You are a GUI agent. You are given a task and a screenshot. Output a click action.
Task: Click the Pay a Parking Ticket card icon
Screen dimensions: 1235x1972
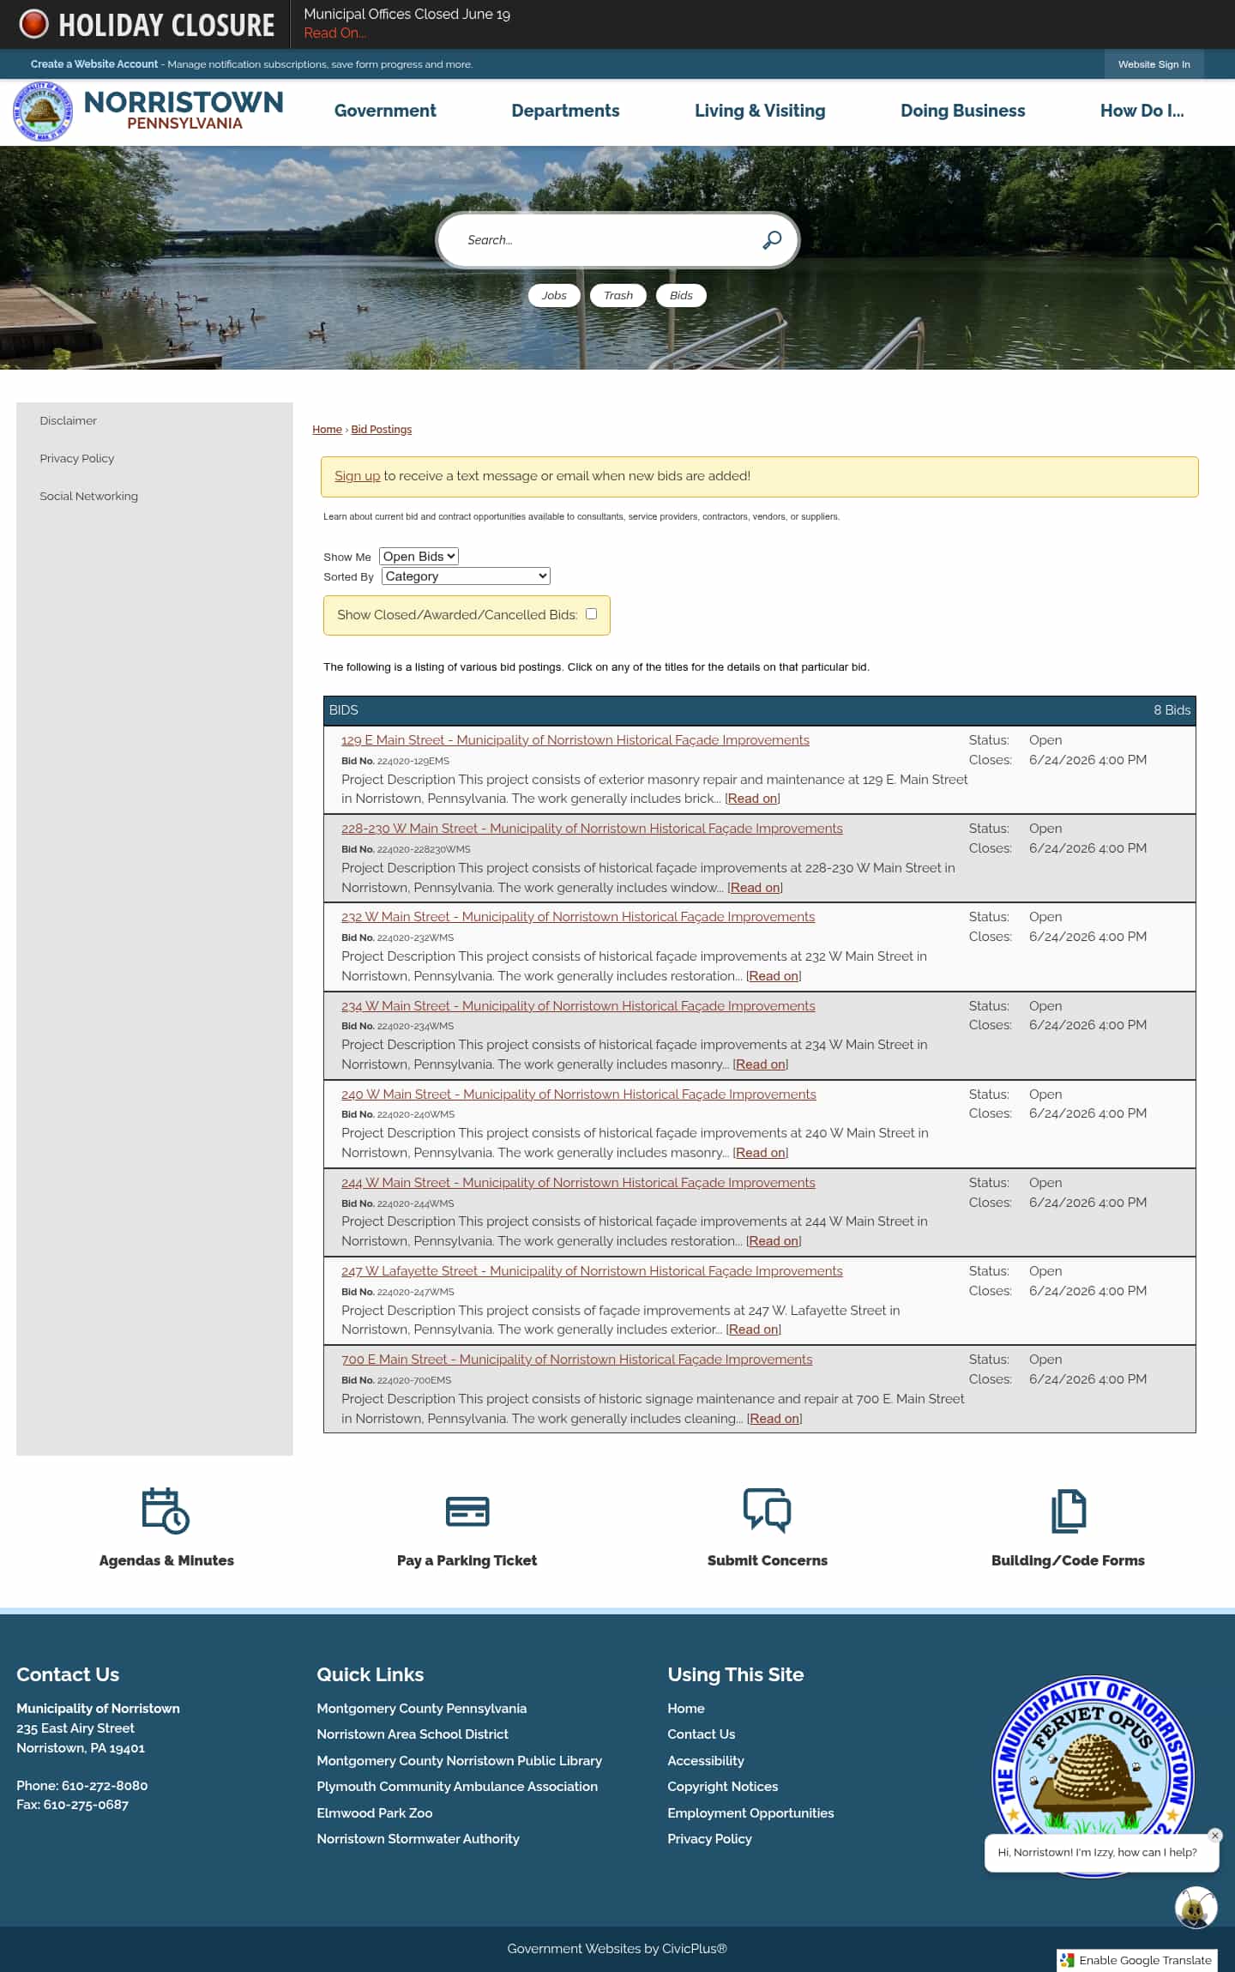click(467, 1511)
